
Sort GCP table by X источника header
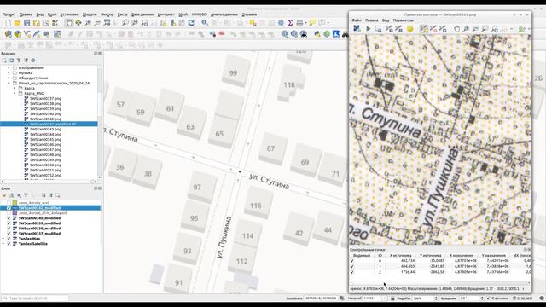[x=400, y=256]
